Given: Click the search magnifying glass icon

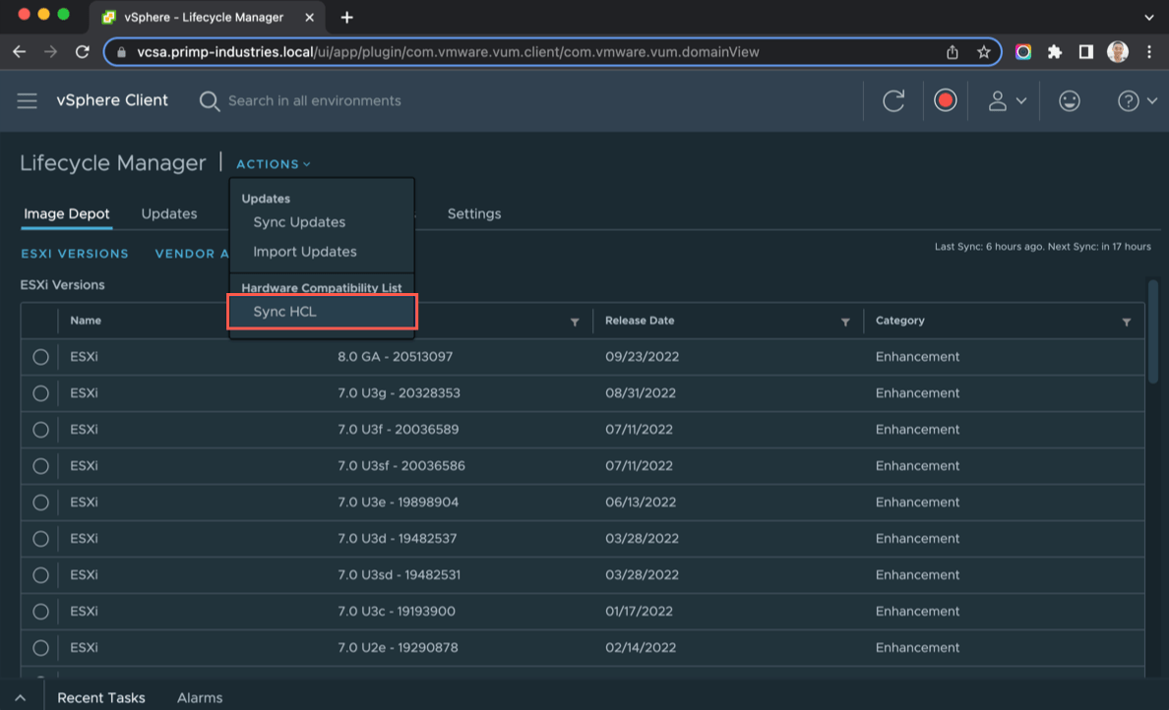Looking at the screenshot, I should (209, 99).
